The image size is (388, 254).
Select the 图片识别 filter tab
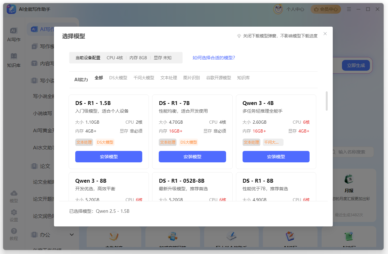coord(191,78)
